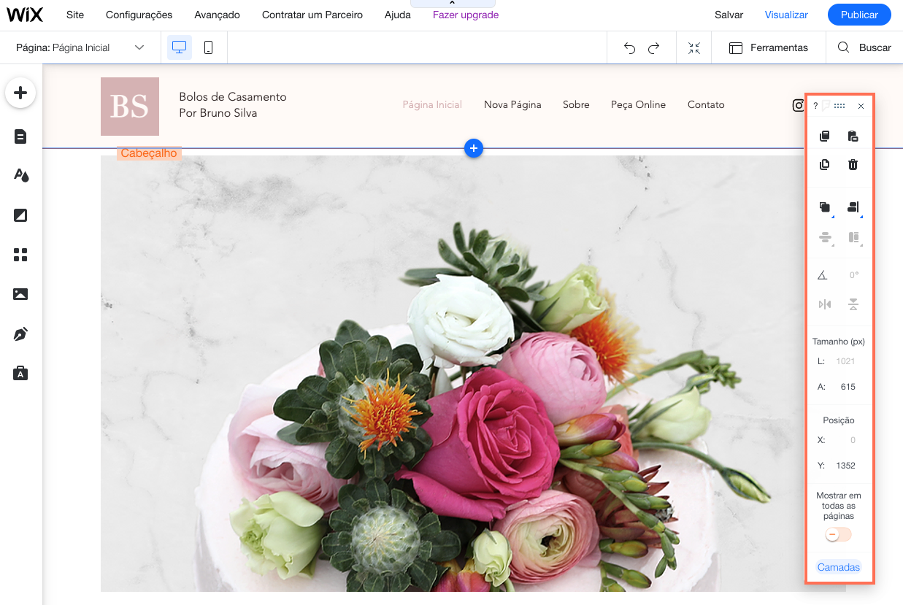
Task: Open the Avançado menu
Action: click(217, 15)
